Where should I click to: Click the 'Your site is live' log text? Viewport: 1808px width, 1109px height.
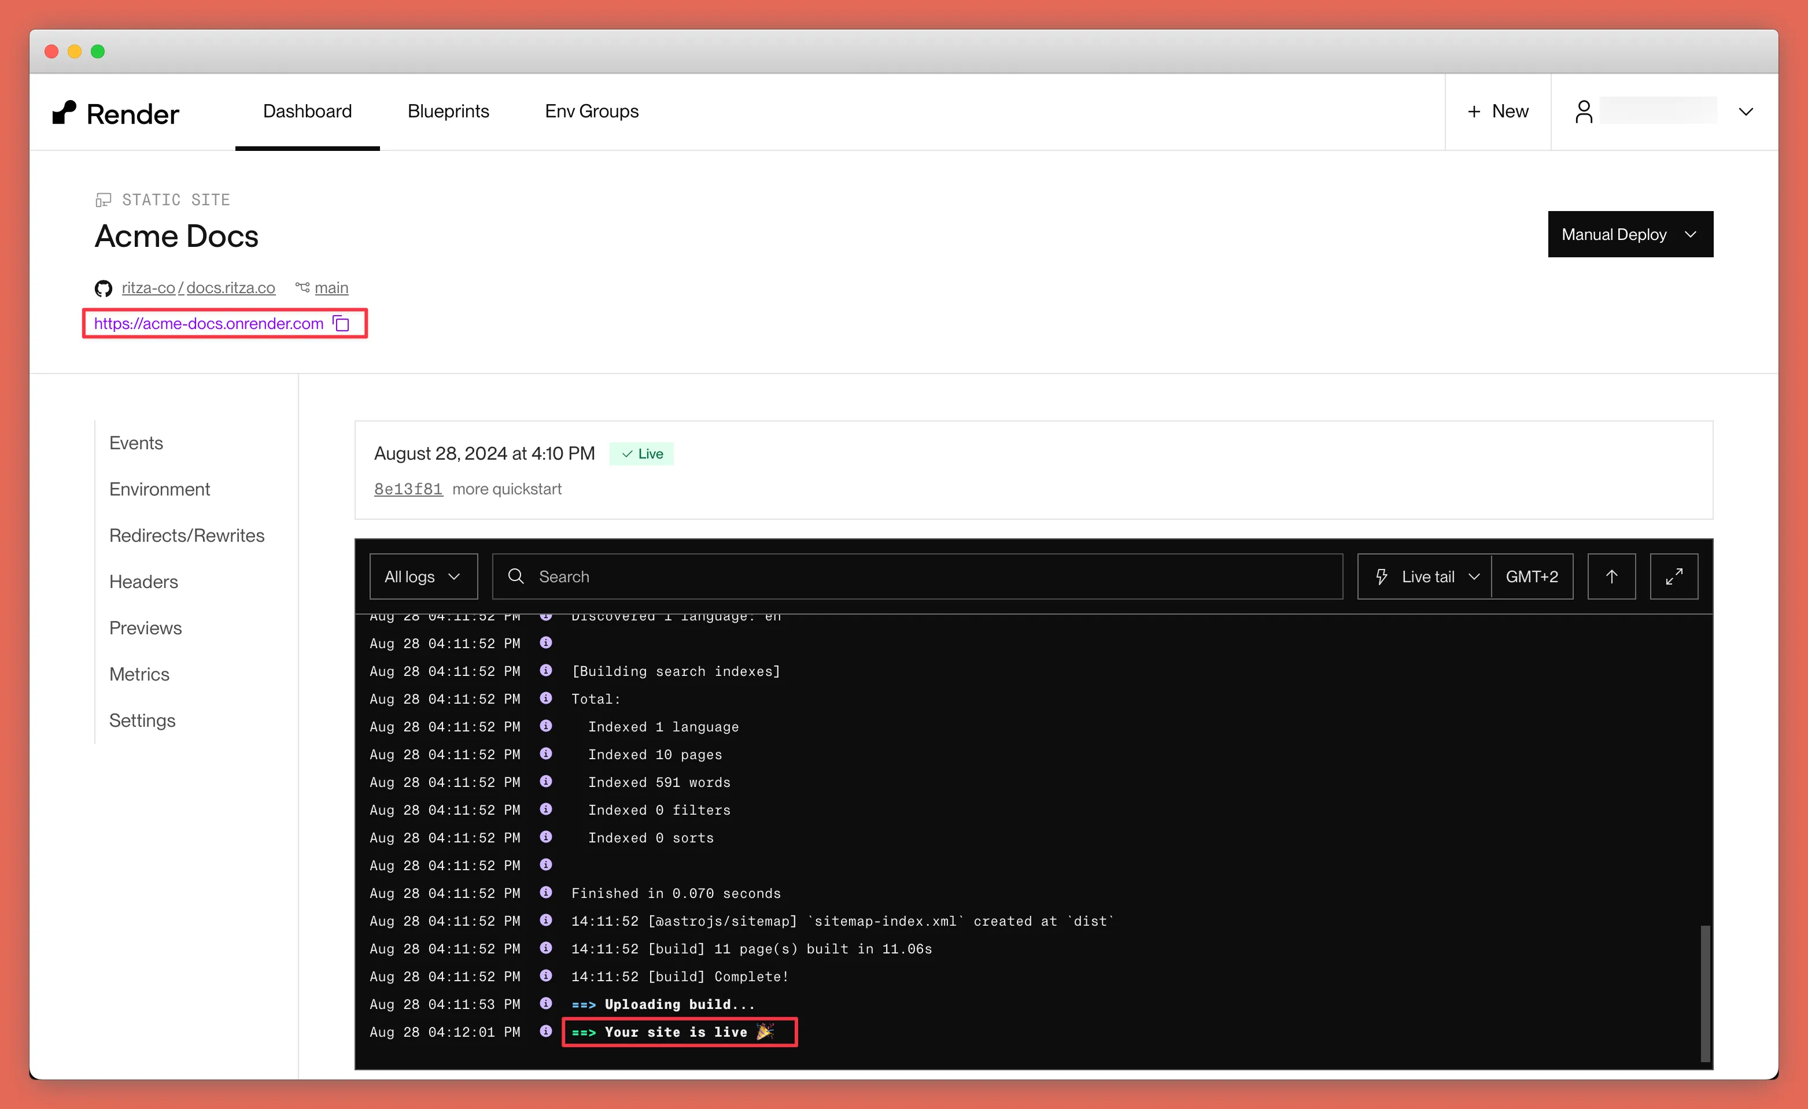tap(675, 1032)
